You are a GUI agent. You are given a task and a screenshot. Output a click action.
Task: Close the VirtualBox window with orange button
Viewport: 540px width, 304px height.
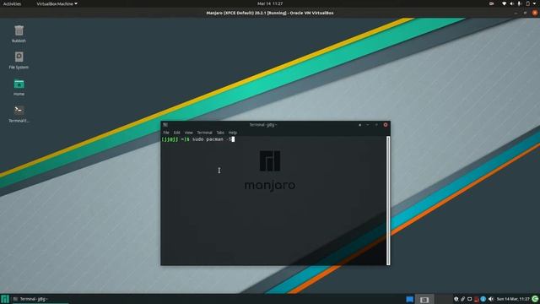pos(535,13)
